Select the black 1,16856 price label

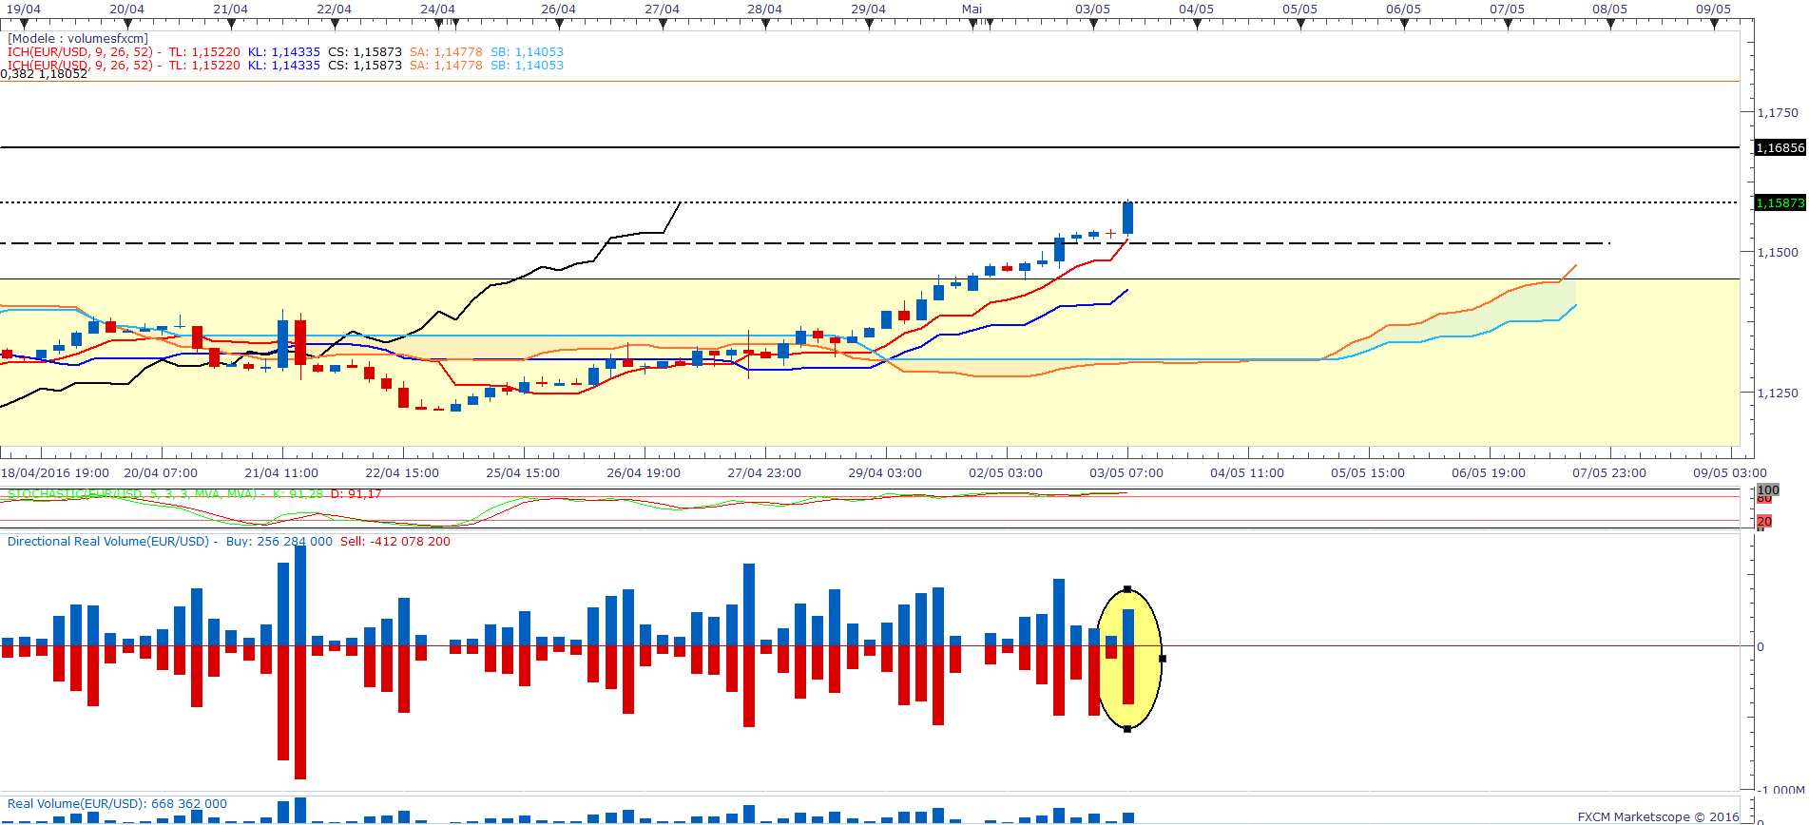[1780, 148]
